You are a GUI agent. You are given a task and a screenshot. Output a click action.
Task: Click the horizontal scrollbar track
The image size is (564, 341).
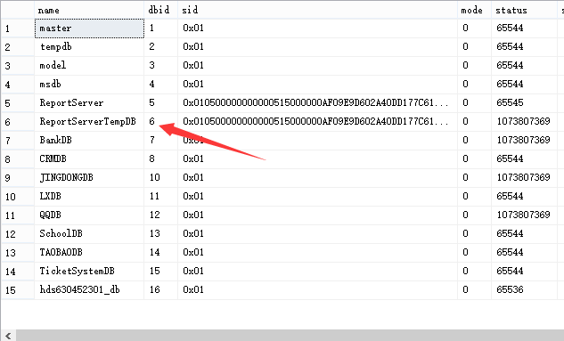[290, 336]
